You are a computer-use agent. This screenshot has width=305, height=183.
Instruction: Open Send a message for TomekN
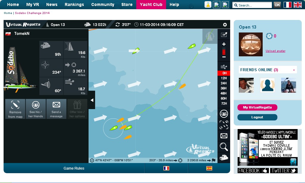click(56, 109)
